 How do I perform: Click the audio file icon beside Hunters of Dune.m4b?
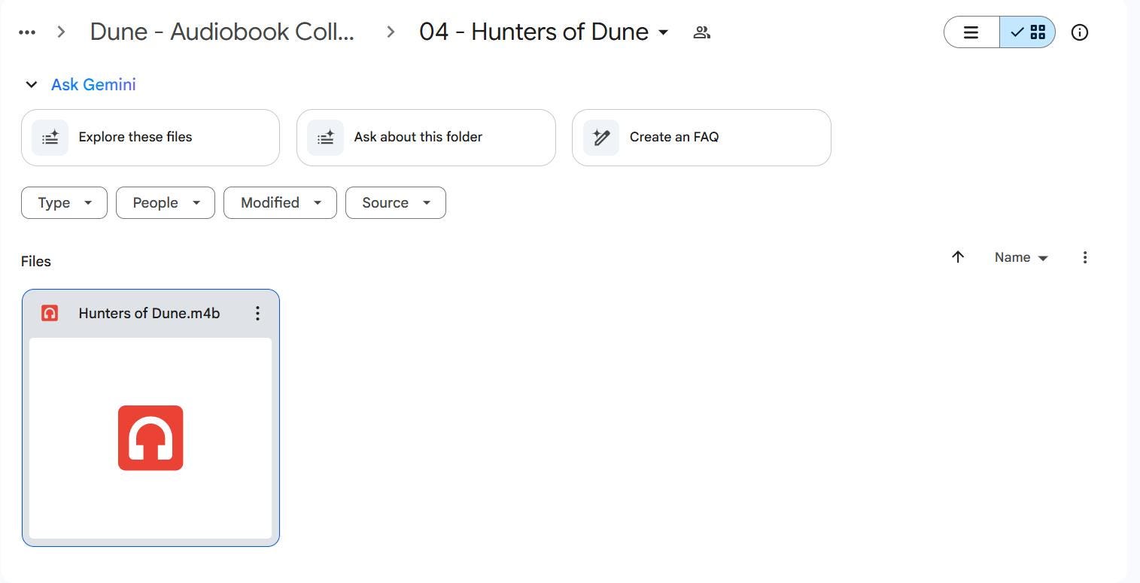coord(50,313)
